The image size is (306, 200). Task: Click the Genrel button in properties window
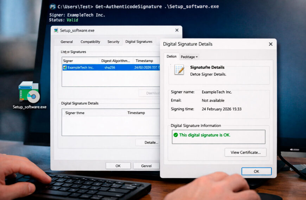pos(146,166)
